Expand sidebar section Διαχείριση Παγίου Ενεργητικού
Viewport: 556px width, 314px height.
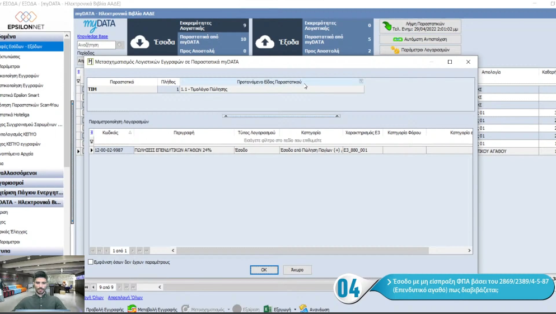point(31,193)
